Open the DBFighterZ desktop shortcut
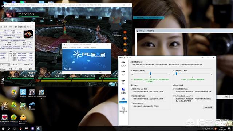The image size is (233, 131). pyautogui.click(x=5, y=106)
